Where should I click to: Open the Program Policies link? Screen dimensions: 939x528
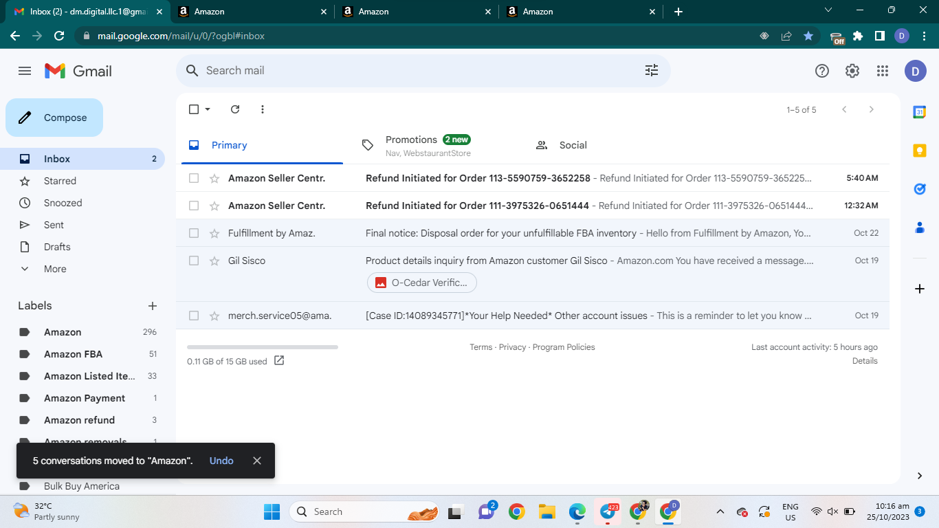[x=564, y=347]
